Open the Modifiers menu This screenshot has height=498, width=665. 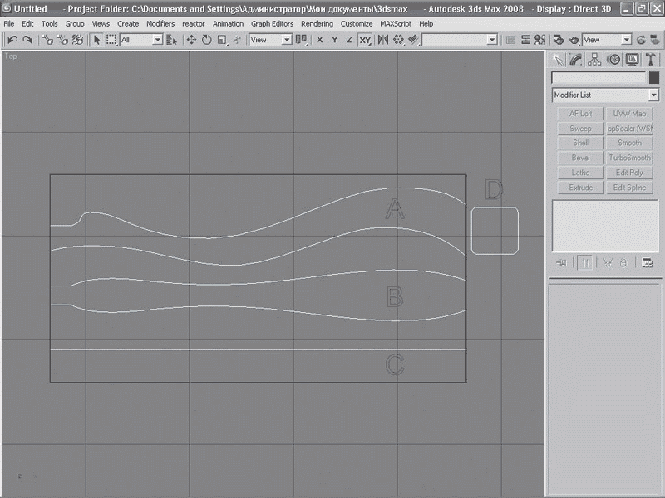tap(160, 24)
